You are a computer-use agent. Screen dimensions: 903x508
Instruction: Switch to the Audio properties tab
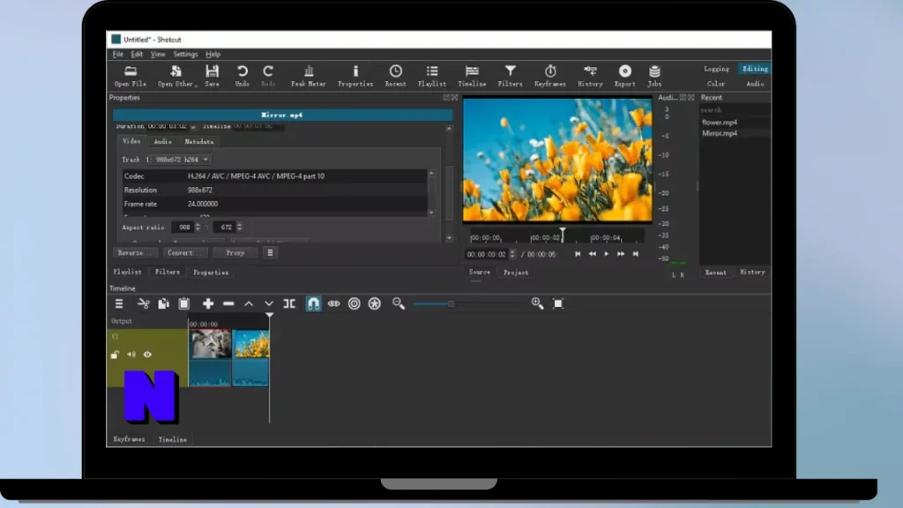coord(162,142)
